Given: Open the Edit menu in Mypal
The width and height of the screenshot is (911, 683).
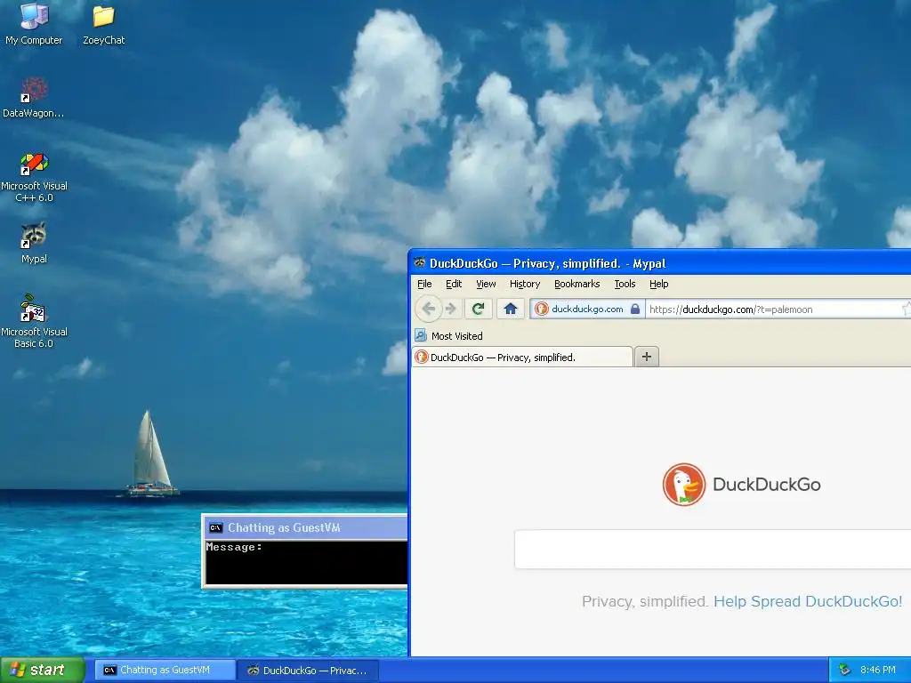Looking at the screenshot, I should tap(454, 284).
